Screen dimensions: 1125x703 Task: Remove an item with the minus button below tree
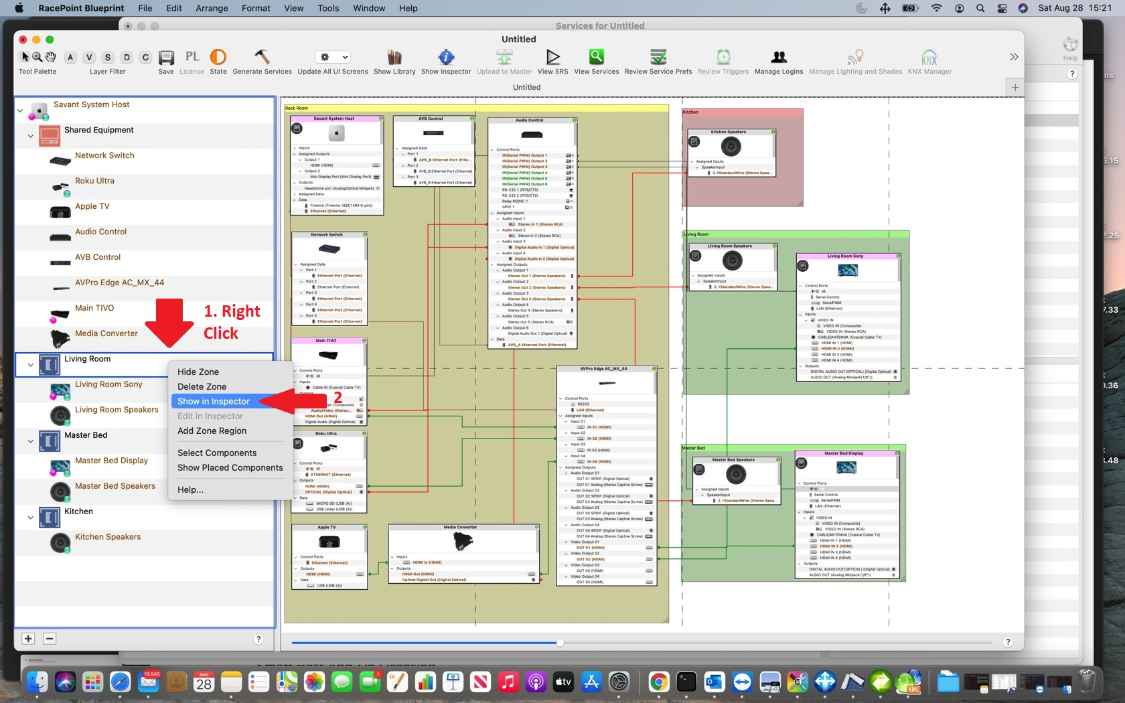(x=50, y=639)
